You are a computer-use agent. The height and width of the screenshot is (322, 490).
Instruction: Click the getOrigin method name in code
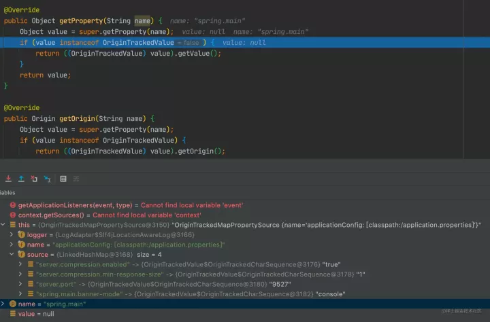click(77, 119)
